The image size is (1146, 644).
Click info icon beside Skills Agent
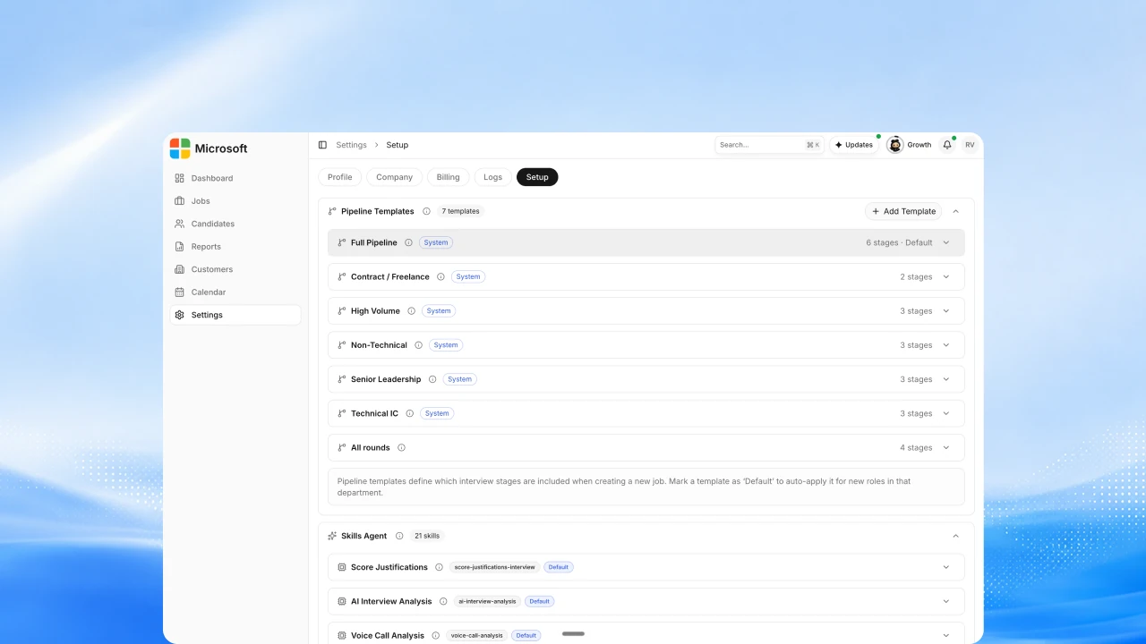pos(399,536)
